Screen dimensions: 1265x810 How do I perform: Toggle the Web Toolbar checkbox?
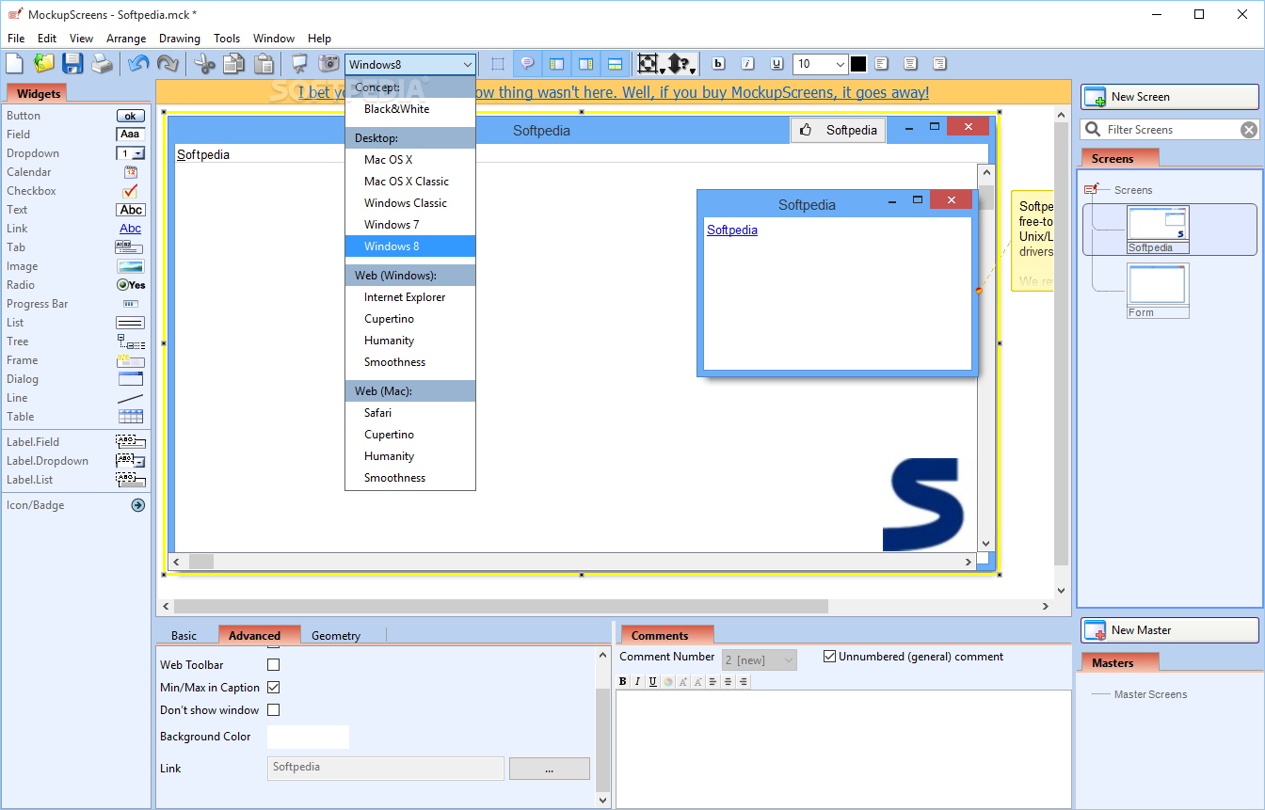coord(274,665)
